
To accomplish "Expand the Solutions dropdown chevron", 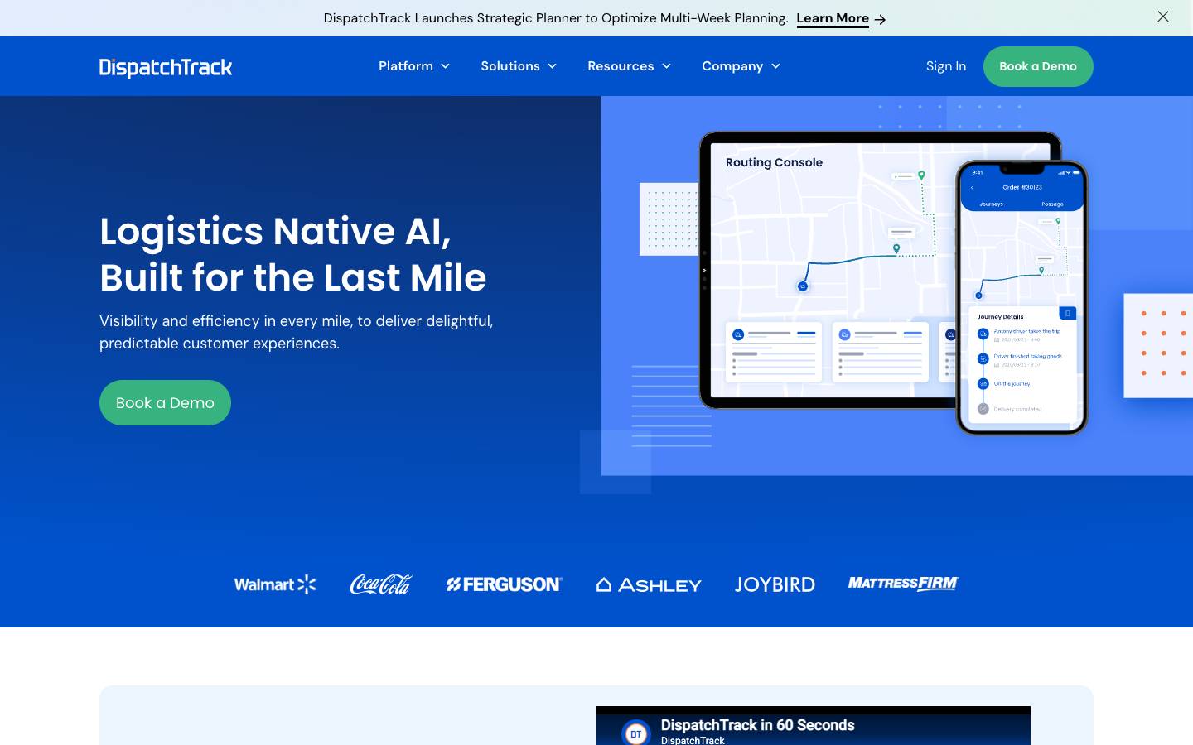I will pos(552,66).
